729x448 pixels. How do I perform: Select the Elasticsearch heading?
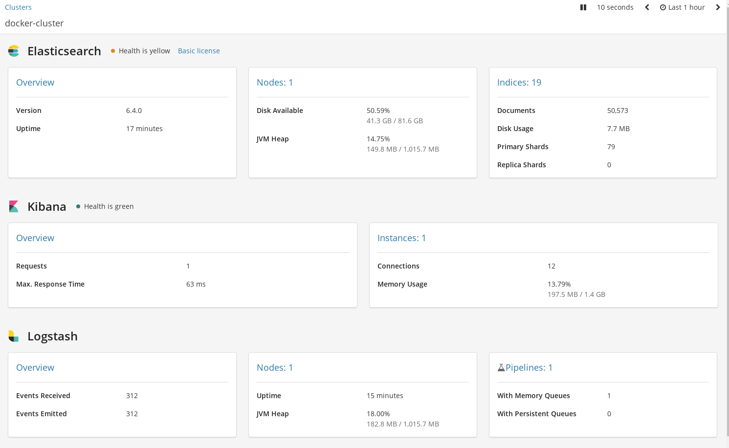point(64,51)
